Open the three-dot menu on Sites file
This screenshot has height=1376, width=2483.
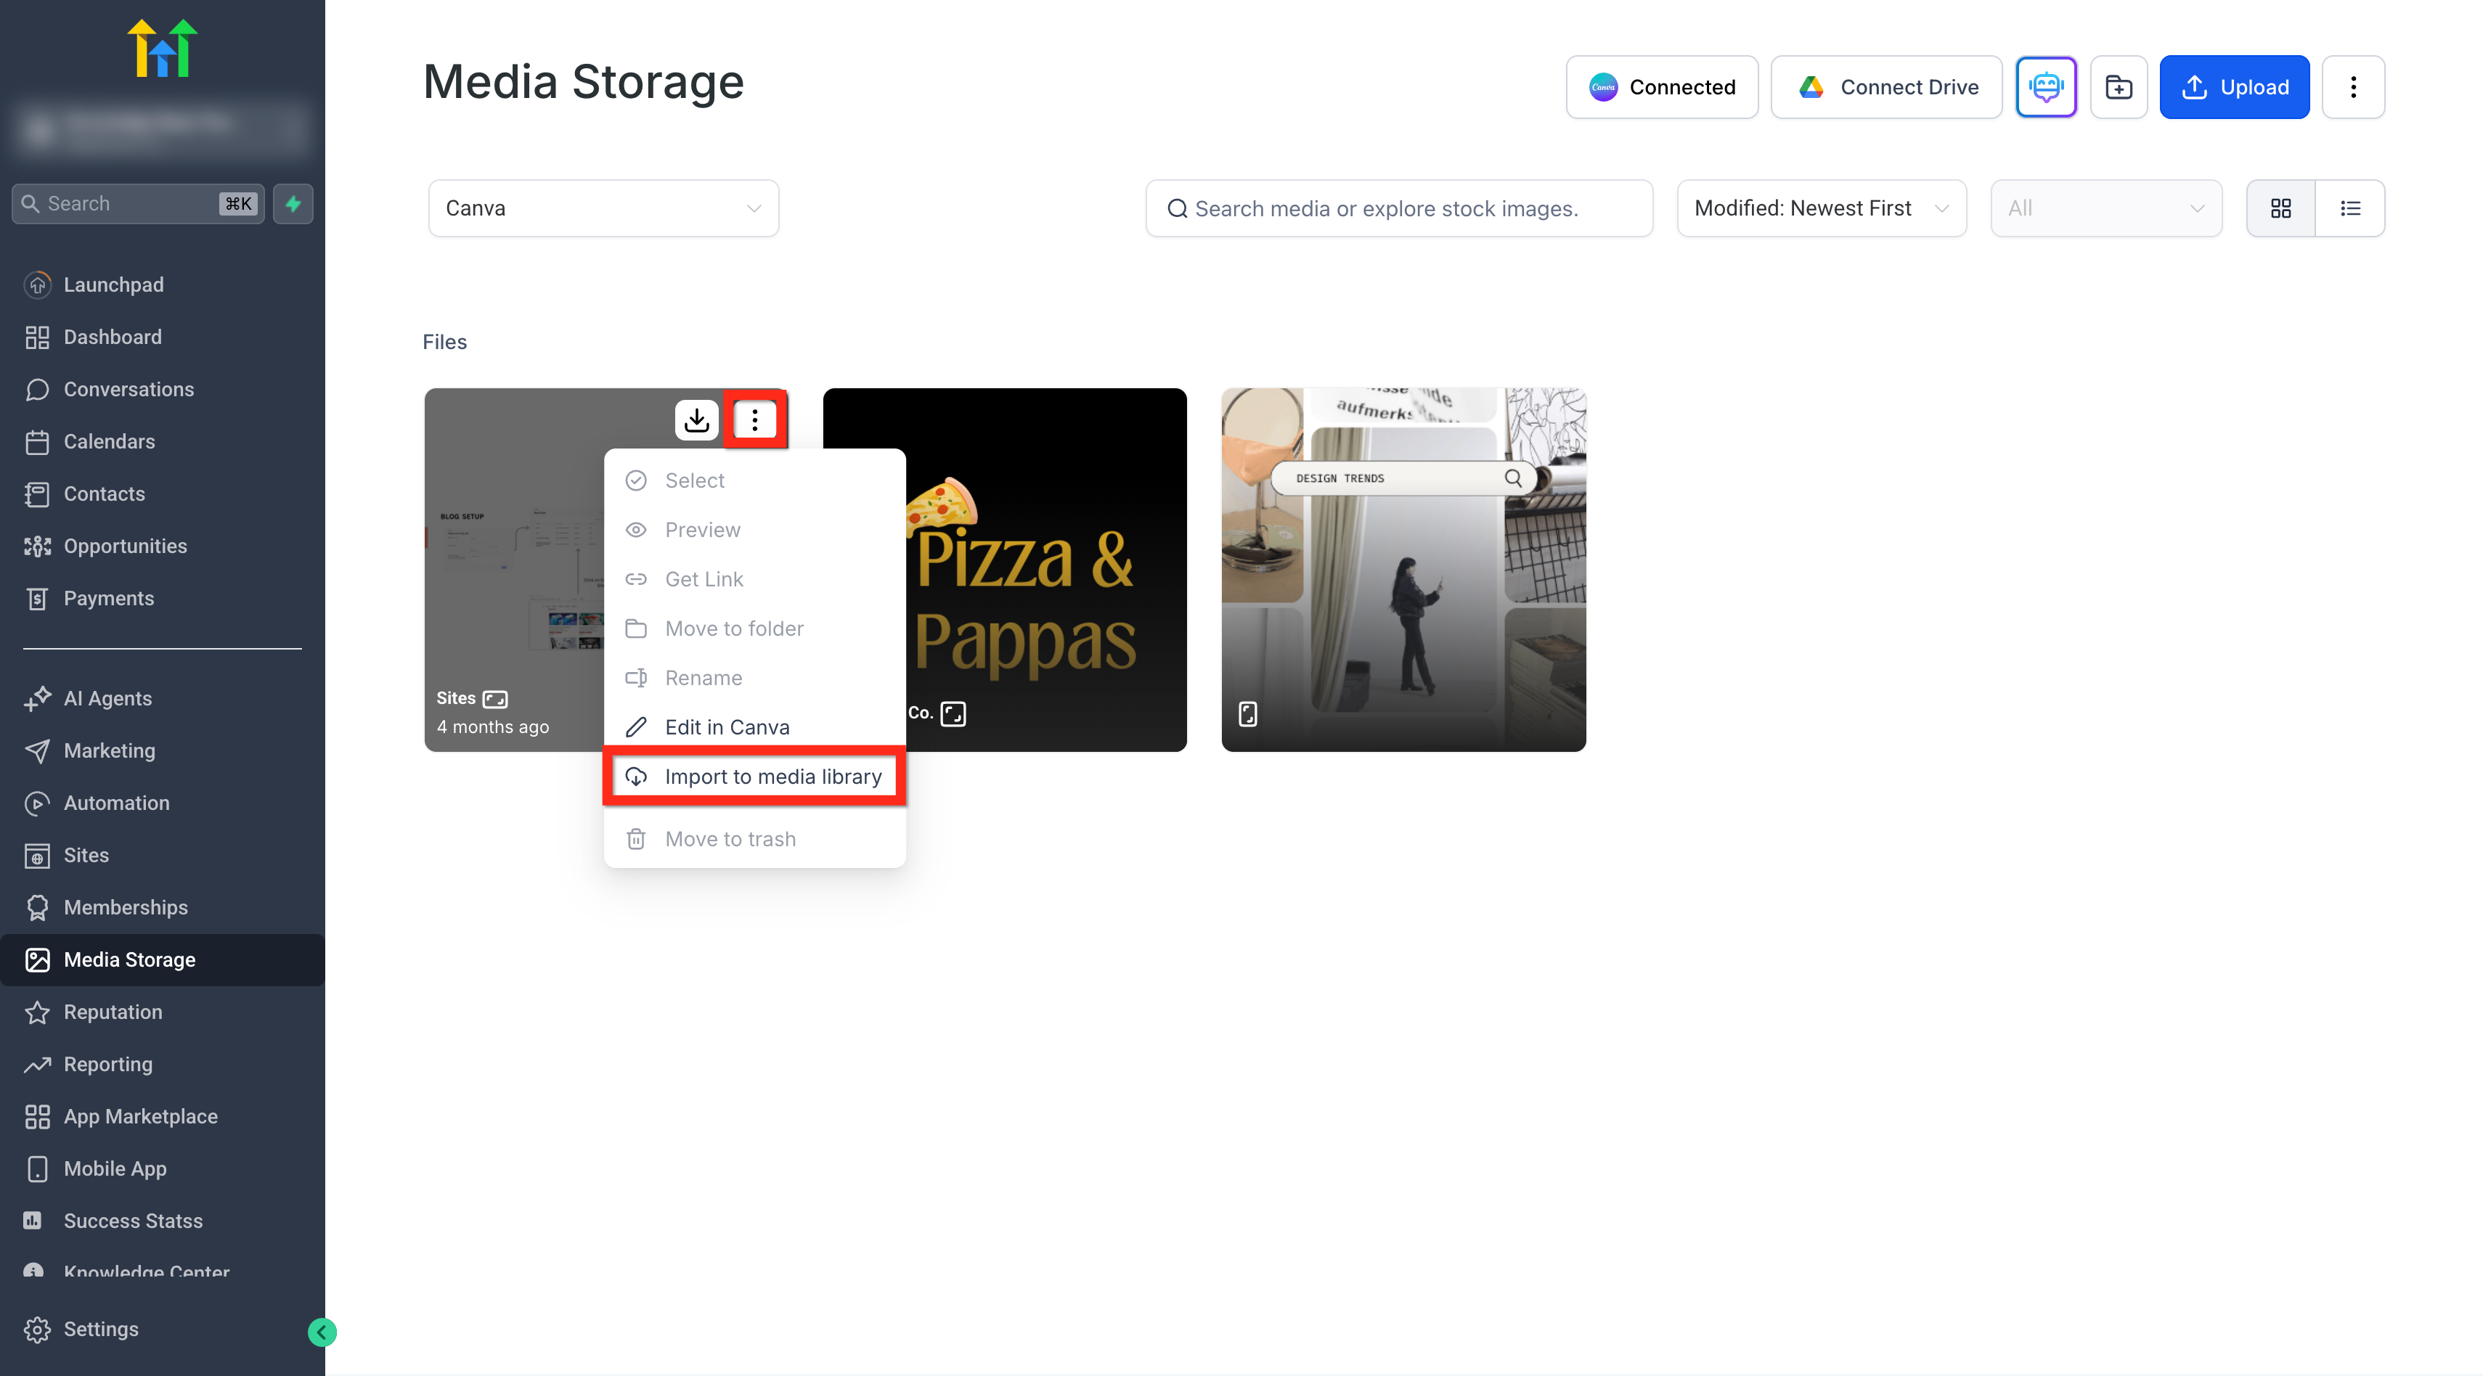(755, 420)
